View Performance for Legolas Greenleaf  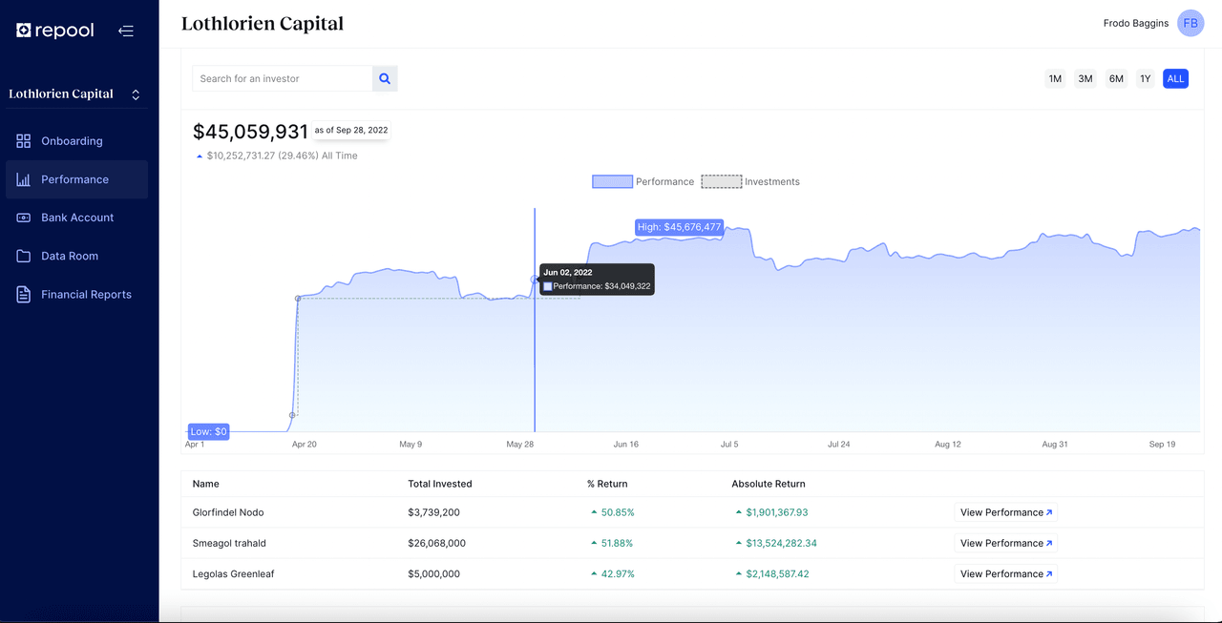(1005, 573)
